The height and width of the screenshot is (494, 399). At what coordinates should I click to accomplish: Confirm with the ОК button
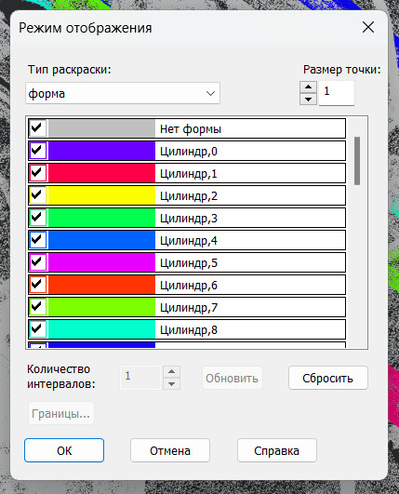tap(64, 450)
